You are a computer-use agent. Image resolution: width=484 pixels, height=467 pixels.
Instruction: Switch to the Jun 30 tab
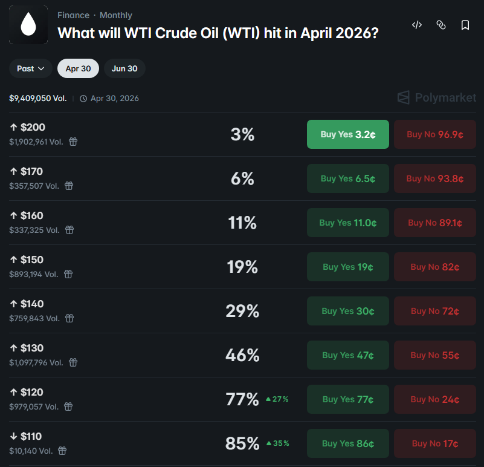(124, 68)
